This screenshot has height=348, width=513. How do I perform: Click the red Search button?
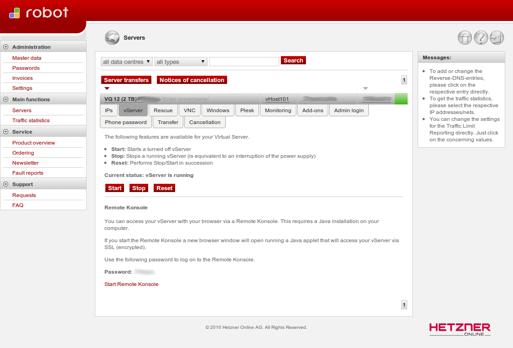293,60
